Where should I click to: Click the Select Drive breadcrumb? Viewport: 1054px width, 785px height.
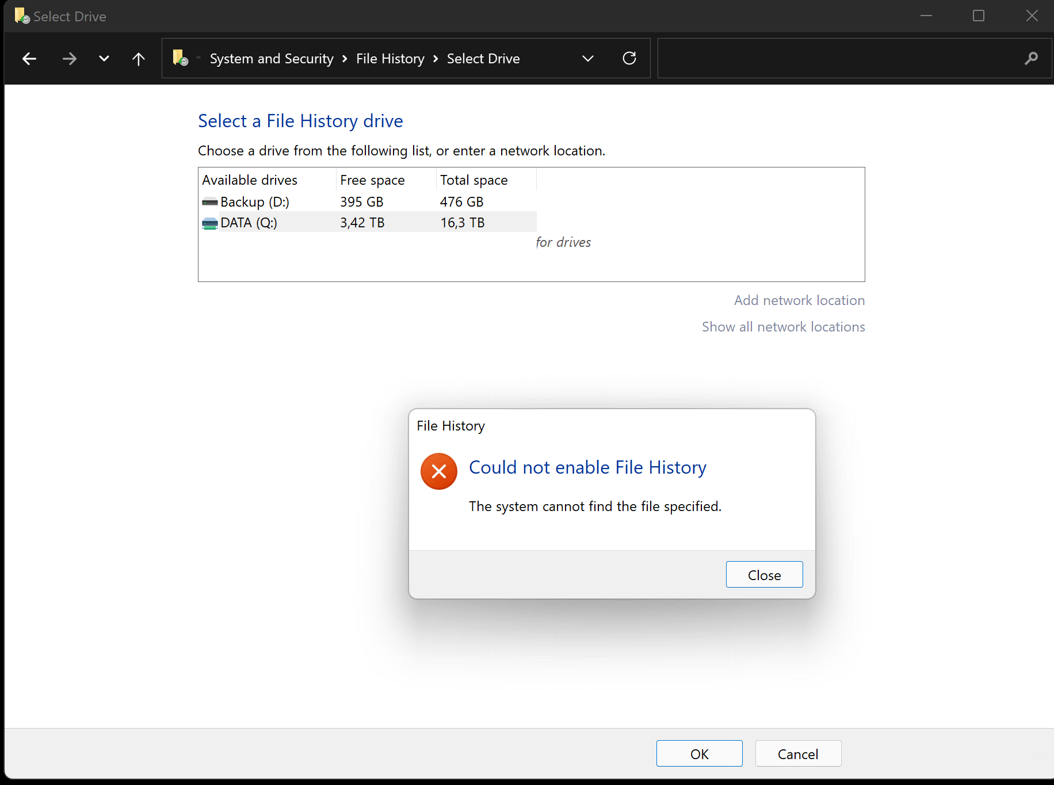tap(483, 59)
